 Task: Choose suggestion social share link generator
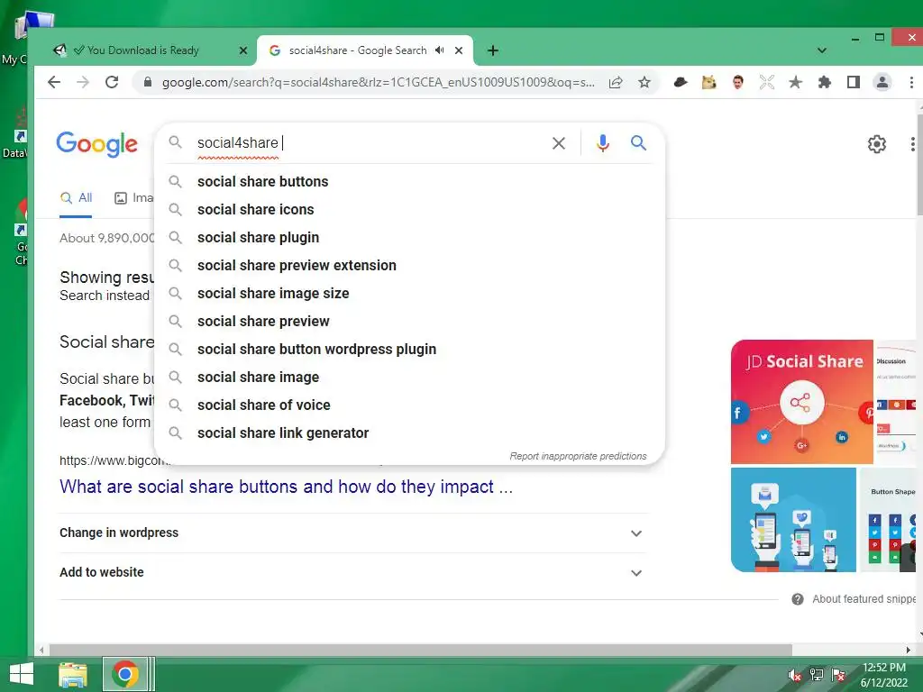click(x=410, y=433)
